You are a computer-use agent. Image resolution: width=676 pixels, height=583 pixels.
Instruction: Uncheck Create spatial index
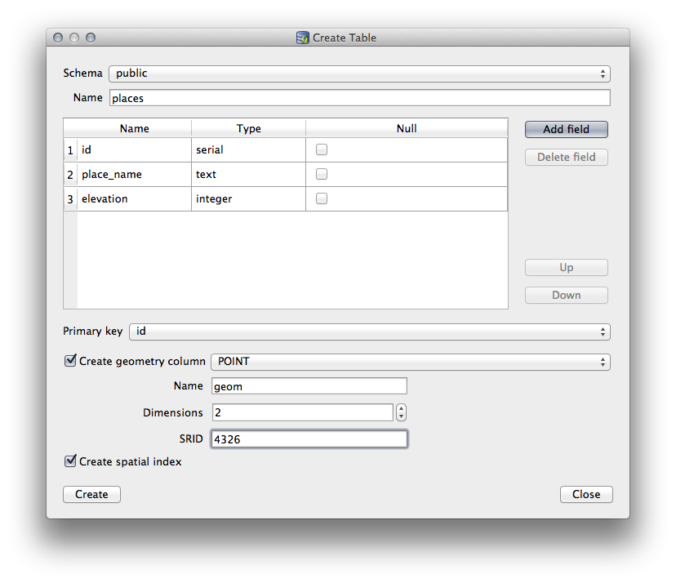pyautogui.click(x=70, y=461)
